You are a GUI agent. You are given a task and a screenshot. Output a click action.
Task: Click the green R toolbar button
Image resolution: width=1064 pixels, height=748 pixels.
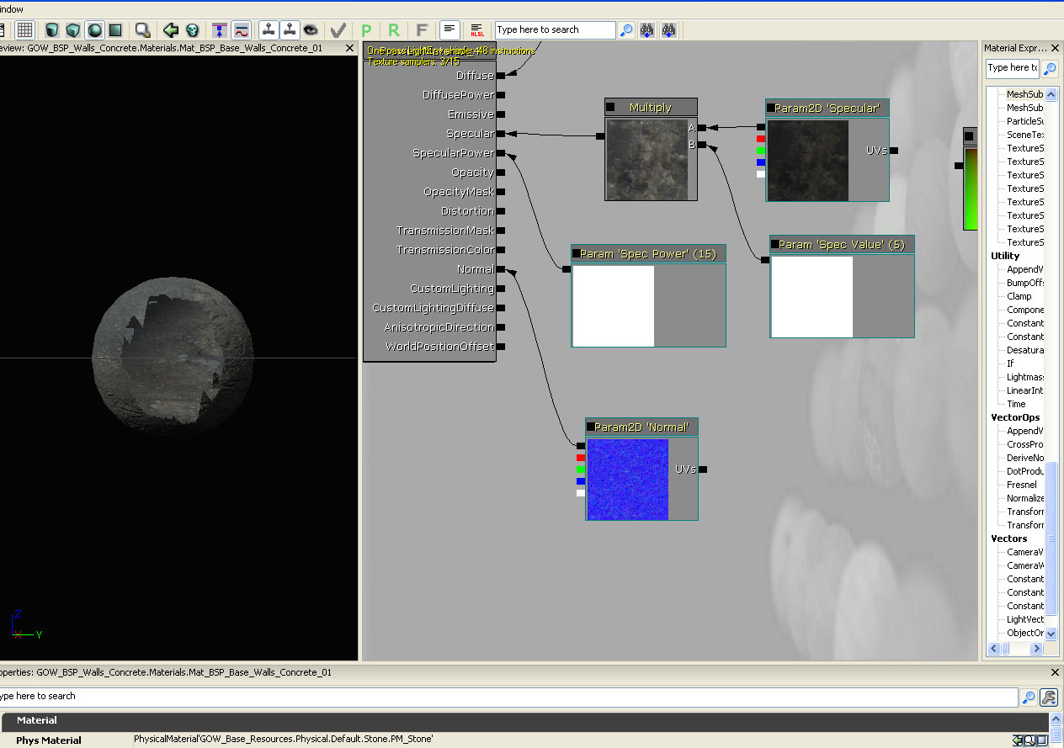click(394, 30)
